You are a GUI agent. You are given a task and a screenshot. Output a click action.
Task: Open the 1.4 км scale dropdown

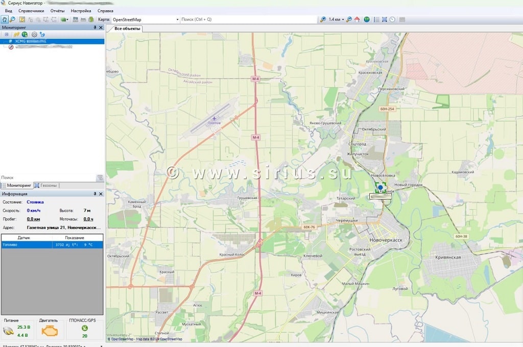point(343,19)
